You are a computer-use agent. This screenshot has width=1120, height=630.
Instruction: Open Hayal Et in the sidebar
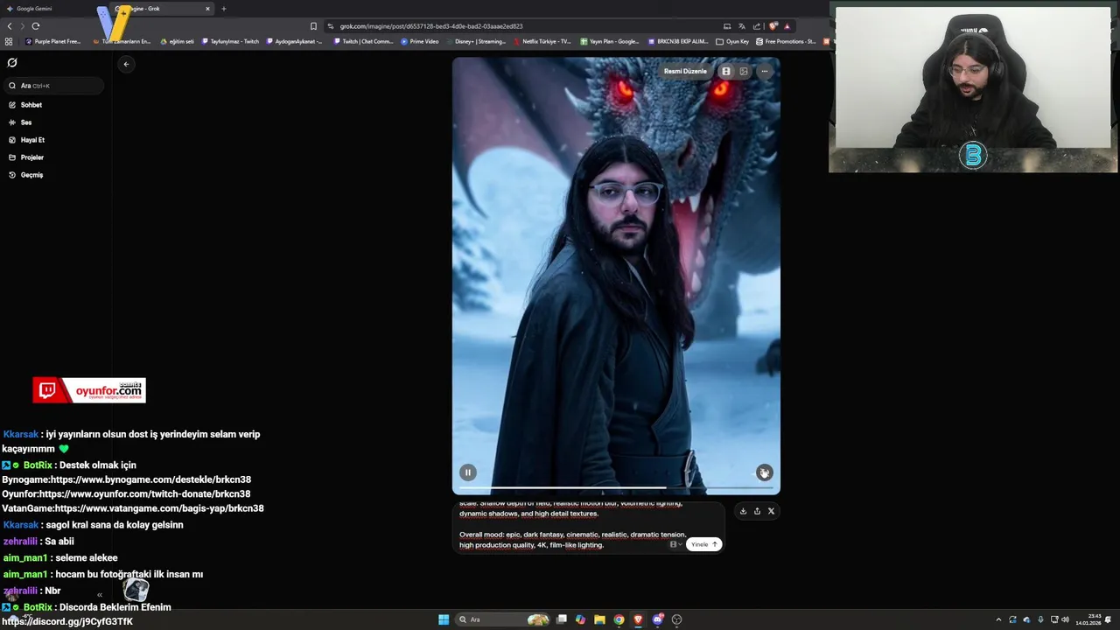32,140
